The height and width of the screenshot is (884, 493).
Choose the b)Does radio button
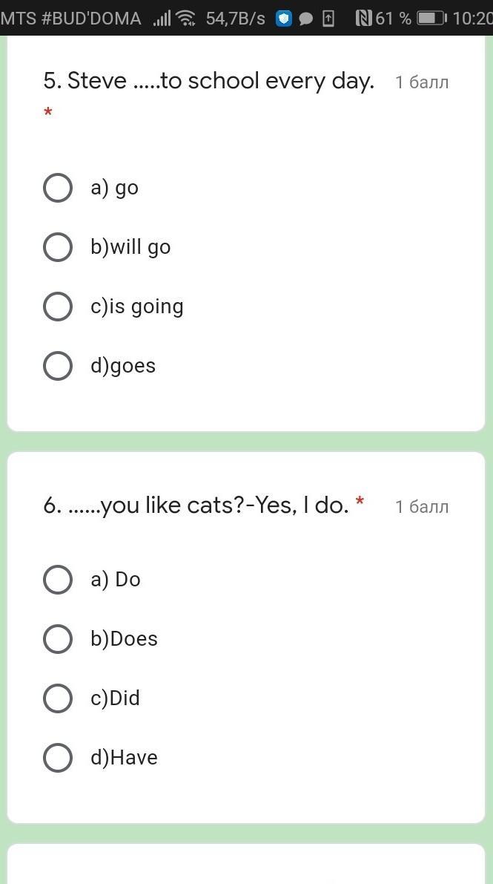click(58, 639)
